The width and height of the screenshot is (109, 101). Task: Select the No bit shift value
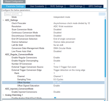[x=58, y=45]
